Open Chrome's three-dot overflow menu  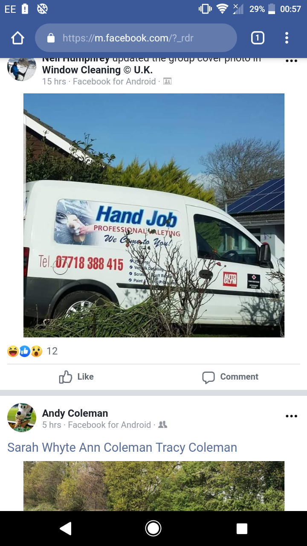click(287, 38)
